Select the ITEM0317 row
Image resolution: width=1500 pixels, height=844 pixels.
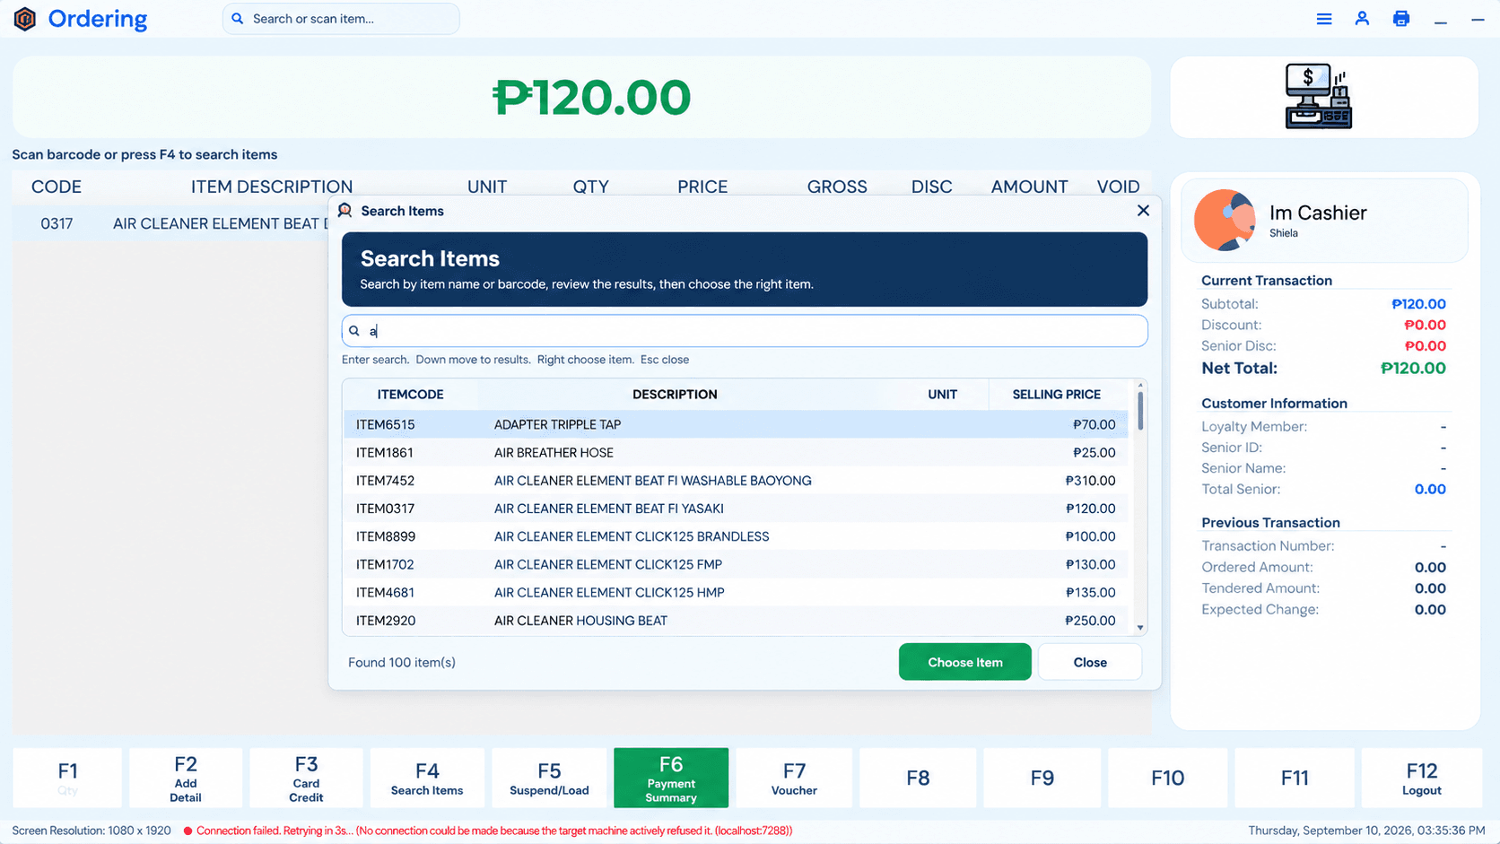[x=736, y=509]
